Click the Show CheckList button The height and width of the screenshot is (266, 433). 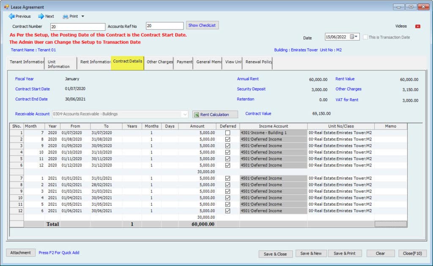coord(202,25)
